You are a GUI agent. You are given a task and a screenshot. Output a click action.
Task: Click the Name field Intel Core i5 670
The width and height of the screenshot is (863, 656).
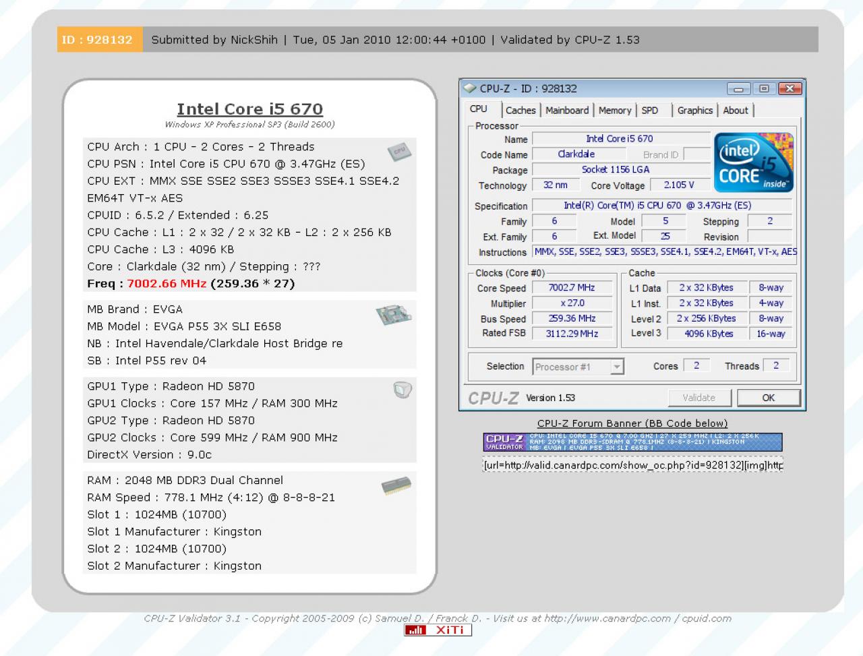[x=620, y=139]
